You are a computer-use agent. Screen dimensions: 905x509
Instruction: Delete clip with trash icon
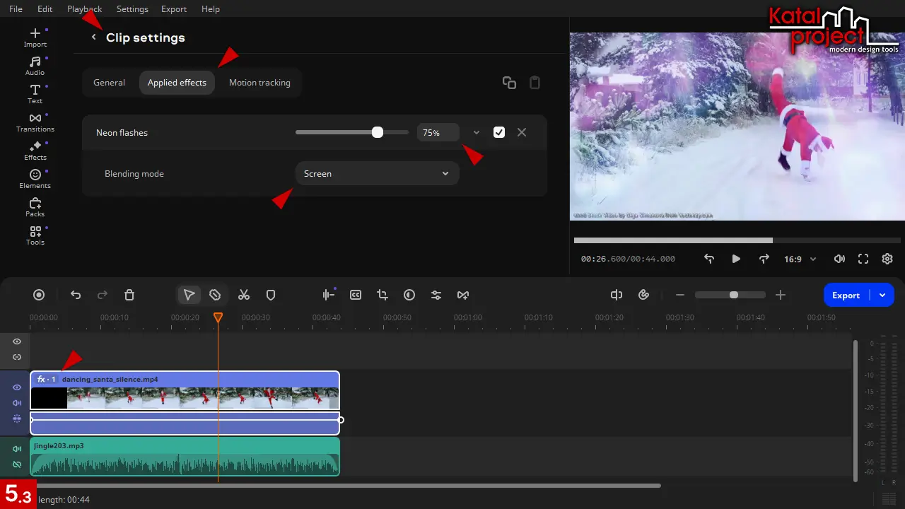coord(129,295)
